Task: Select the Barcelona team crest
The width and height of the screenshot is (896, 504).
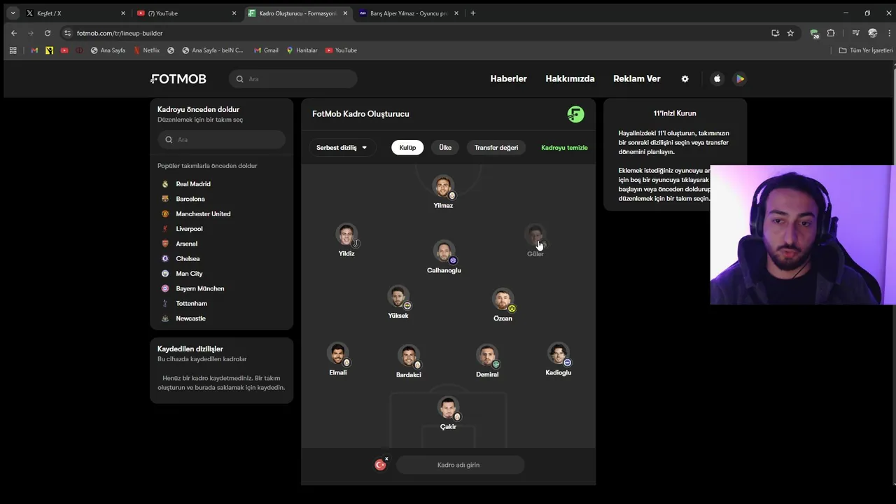Action: pos(165,199)
